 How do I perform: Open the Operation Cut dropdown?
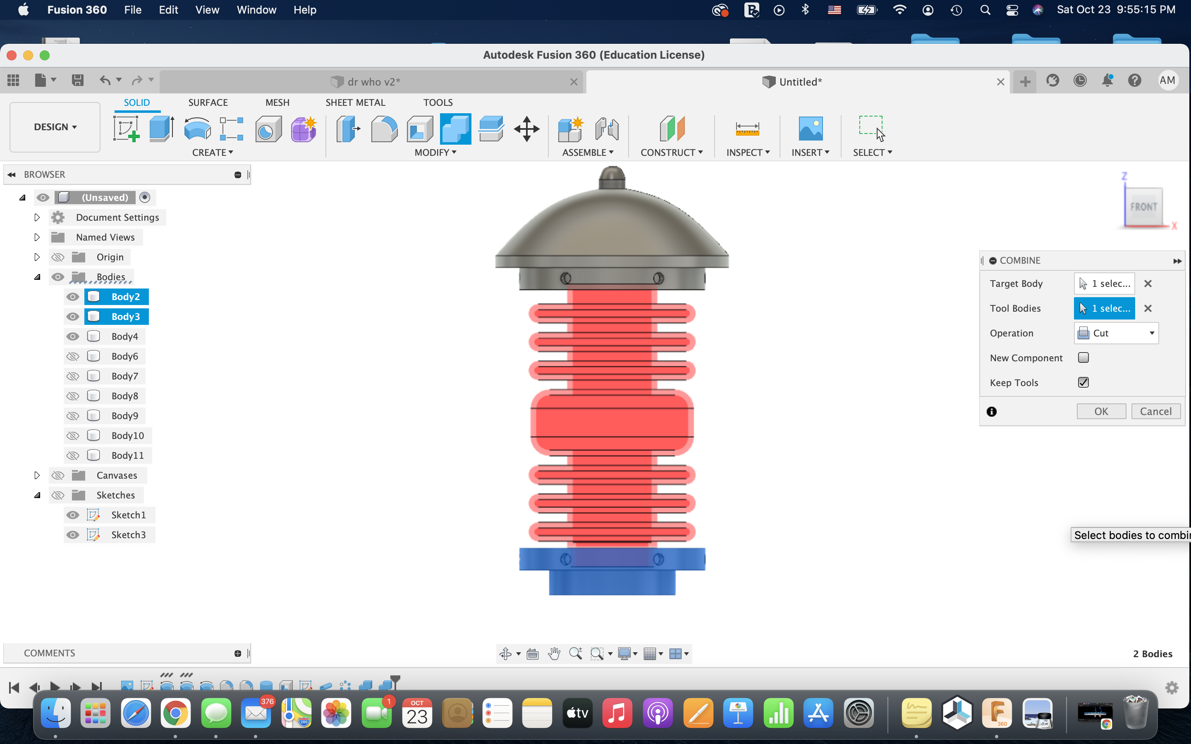[1116, 333]
